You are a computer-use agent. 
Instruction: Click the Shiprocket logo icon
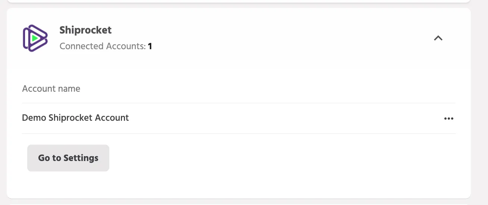coord(35,38)
